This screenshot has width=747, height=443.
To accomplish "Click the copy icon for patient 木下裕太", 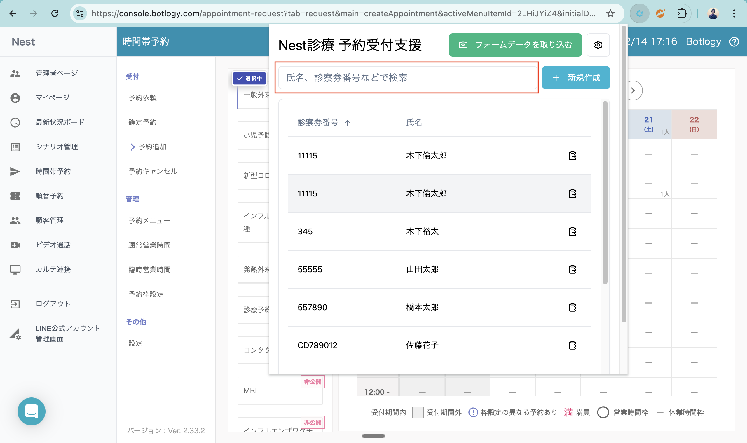I will [x=572, y=231].
